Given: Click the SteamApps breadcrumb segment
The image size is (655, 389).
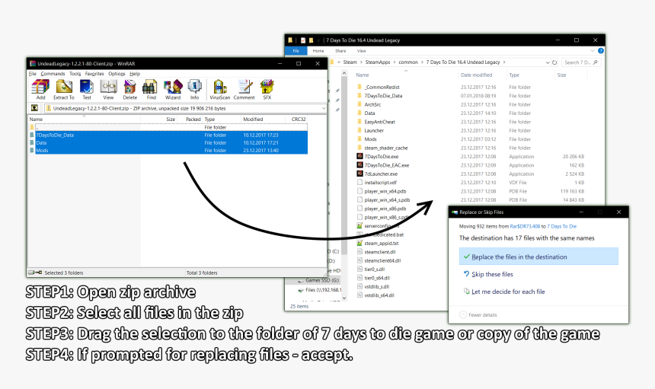Looking at the screenshot, I should click(x=378, y=62).
